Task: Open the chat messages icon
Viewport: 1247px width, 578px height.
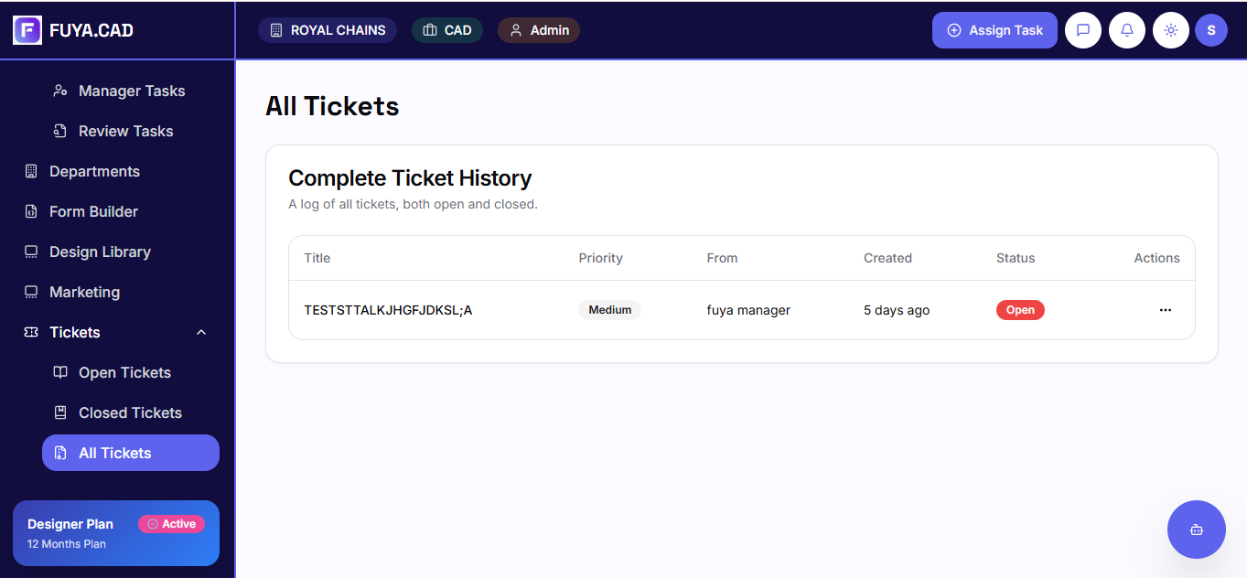Action: (x=1082, y=30)
